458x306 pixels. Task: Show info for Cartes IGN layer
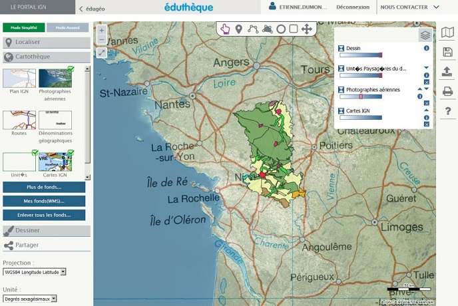coord(427,118)
